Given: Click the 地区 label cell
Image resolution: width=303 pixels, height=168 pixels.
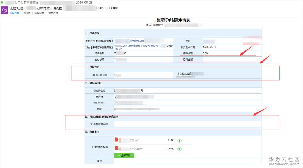Looking at the screenshot, I should click(188, 41).
